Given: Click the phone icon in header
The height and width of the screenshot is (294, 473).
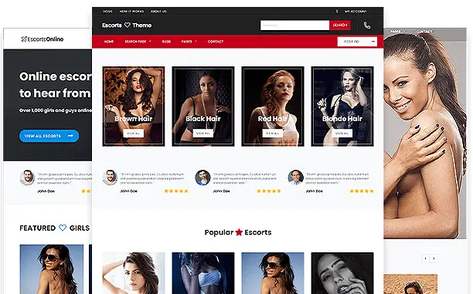Looking at the screenshot, I should coord(367,25).
